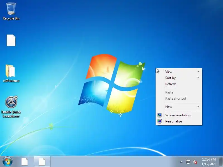Click the Personalize monitor icon

click(x=159, y=121)
